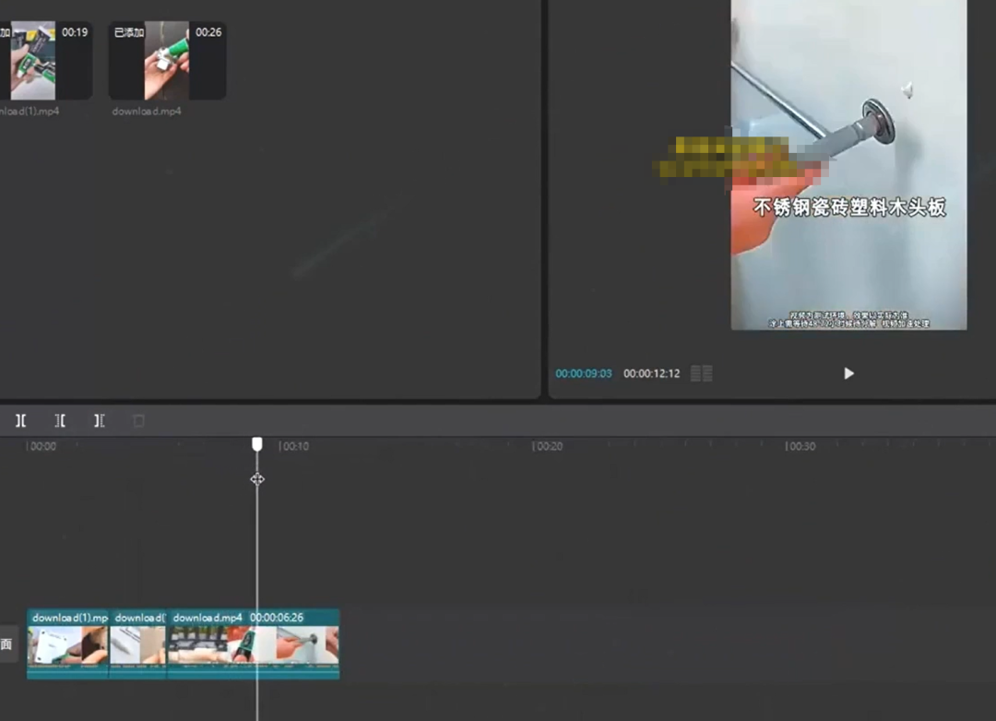Image resolution: width=996 pixels, height=721 pixels.
Task: Click the Split clip tool icon
Action: point(20,420)
